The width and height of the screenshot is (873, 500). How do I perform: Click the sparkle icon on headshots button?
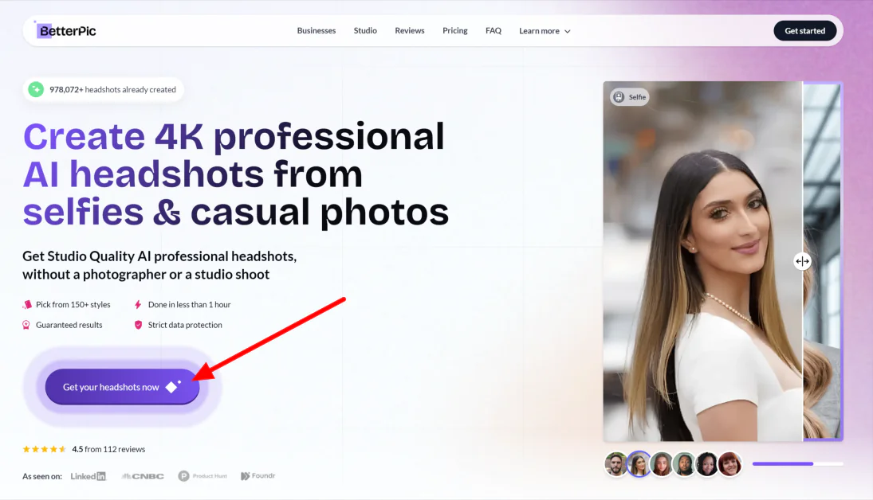[x=173, y=386]
